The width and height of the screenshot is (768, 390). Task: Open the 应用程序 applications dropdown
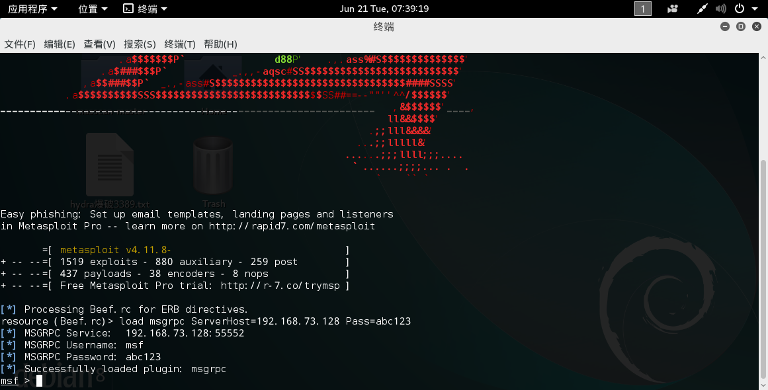[x=32, y=9]
